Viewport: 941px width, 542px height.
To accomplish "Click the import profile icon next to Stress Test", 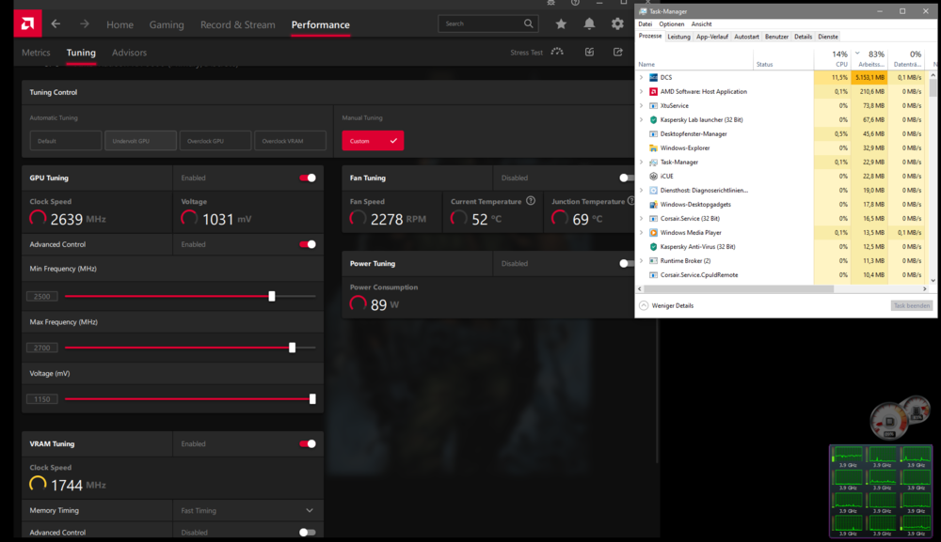I will coord(588,52).
